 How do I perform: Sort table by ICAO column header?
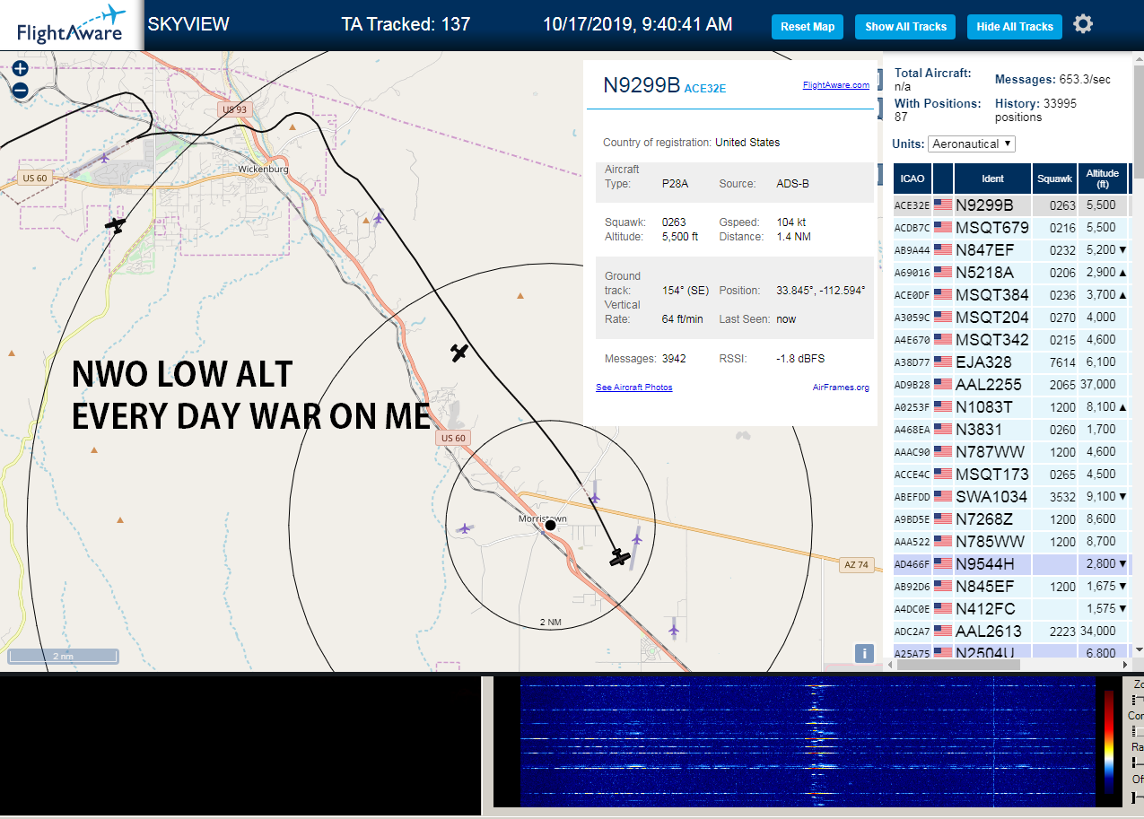click(x=913, y=179)
